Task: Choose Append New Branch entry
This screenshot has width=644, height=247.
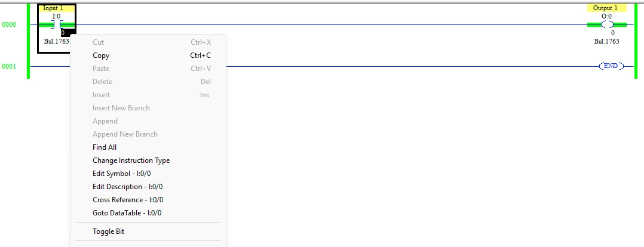Action: point(124,134)
